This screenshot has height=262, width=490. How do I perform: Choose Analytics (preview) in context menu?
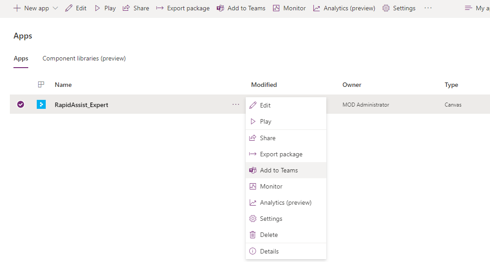click(286, 202)
